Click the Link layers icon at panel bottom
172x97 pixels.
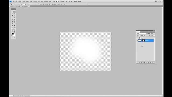click(139, 62)
